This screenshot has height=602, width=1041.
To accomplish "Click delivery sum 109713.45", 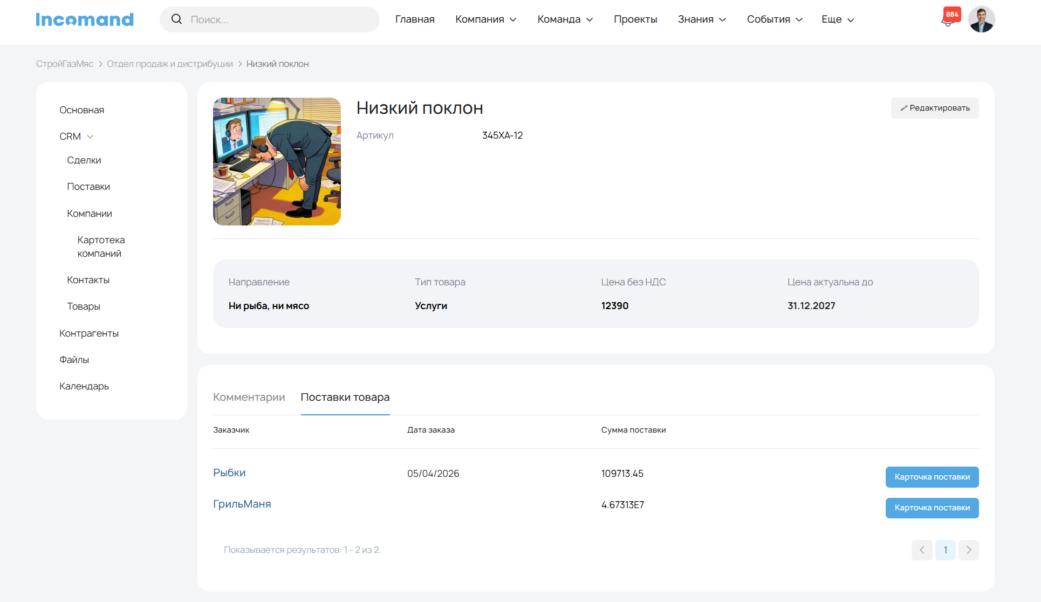I will tap(622, 474).
